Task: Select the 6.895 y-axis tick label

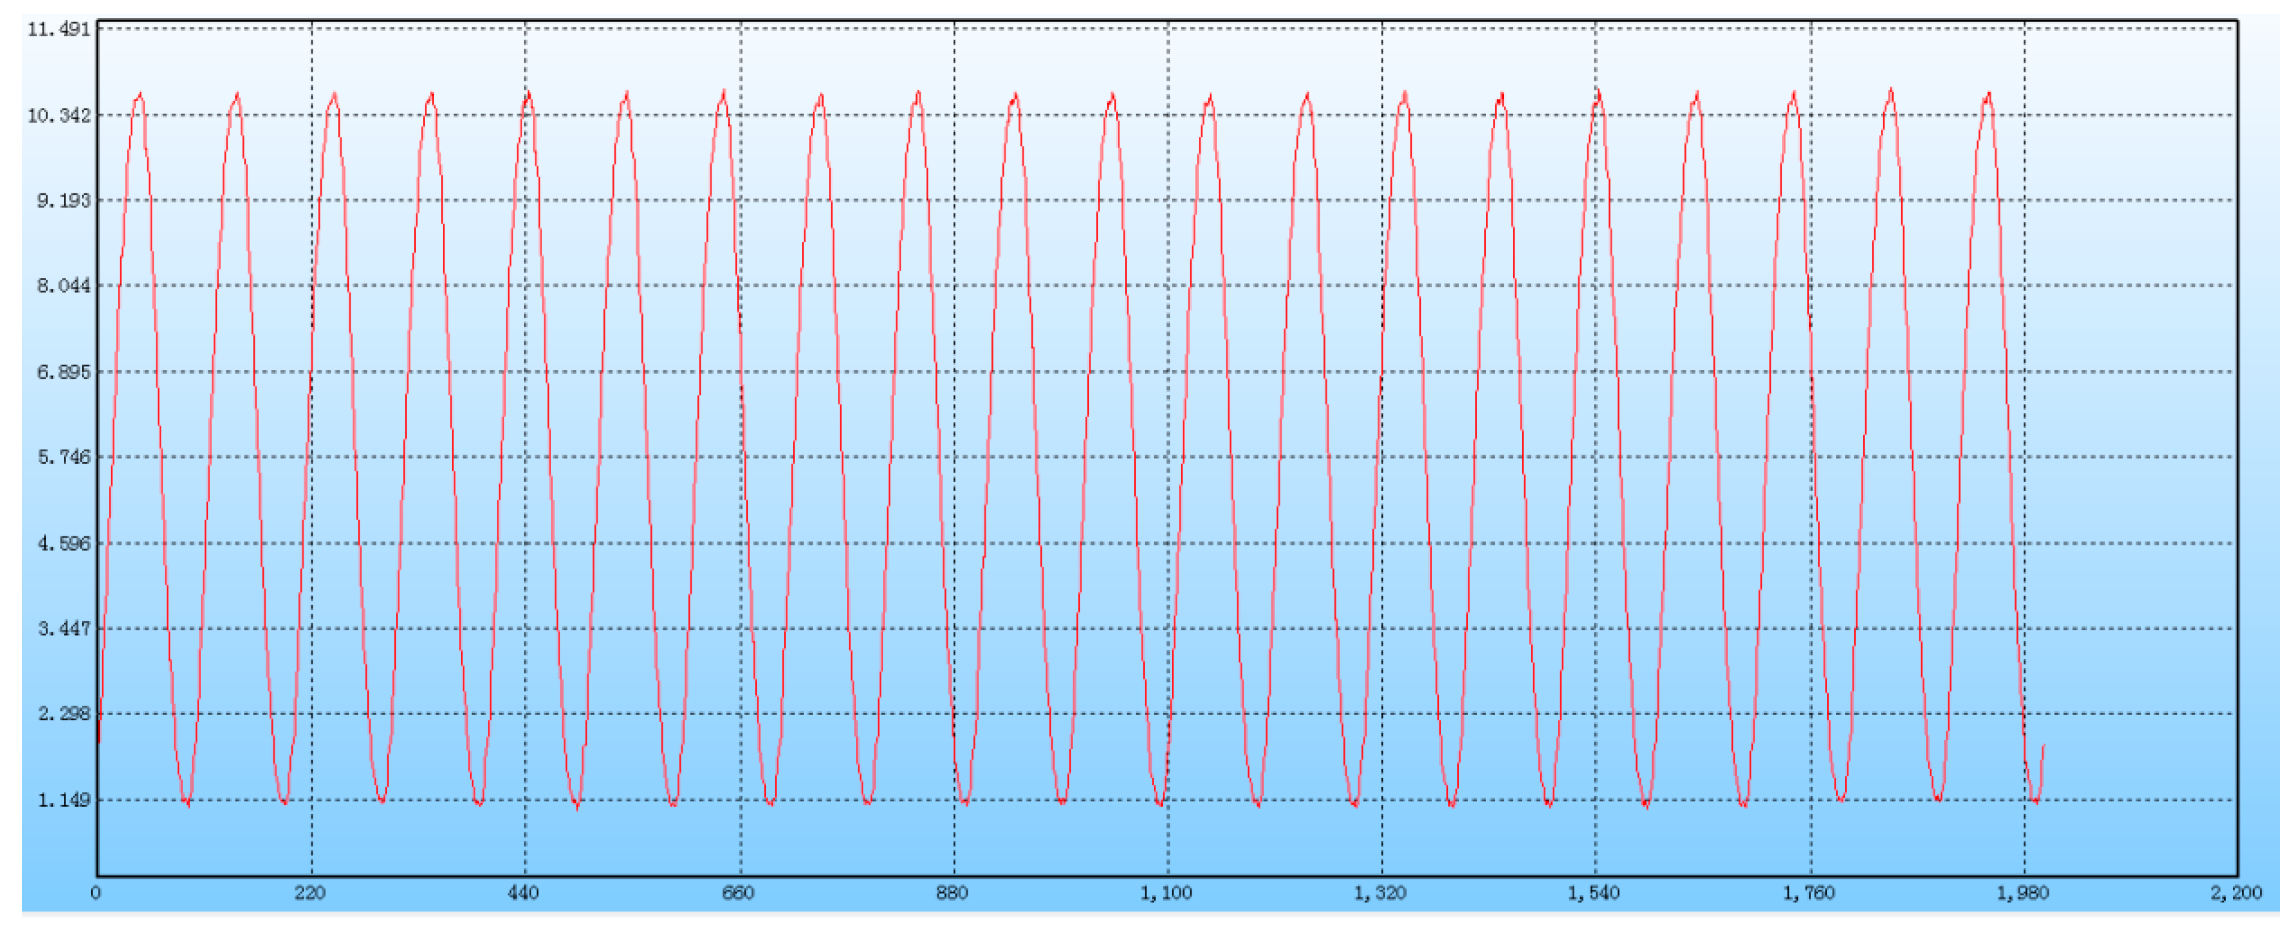Action: tap(63, 372)
